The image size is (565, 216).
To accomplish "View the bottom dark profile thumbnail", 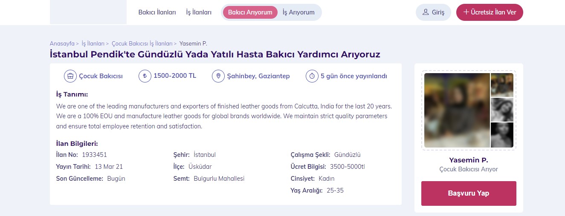I will click(x=502, y=135).
